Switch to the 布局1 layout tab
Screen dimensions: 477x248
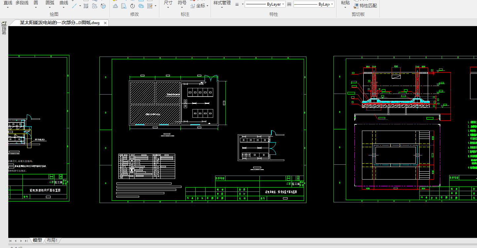click(52, 240)
